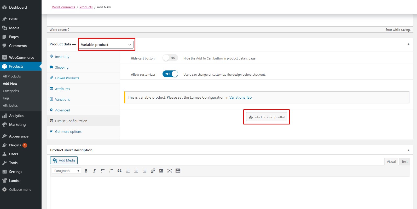Viewport: 417px width, 209px height.
Task: Open Lumise in the admin sidebar
Action: point(15,181)
